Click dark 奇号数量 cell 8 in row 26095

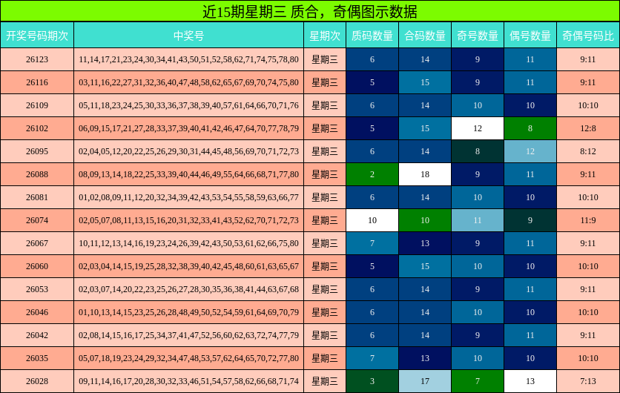coord(478,151)
